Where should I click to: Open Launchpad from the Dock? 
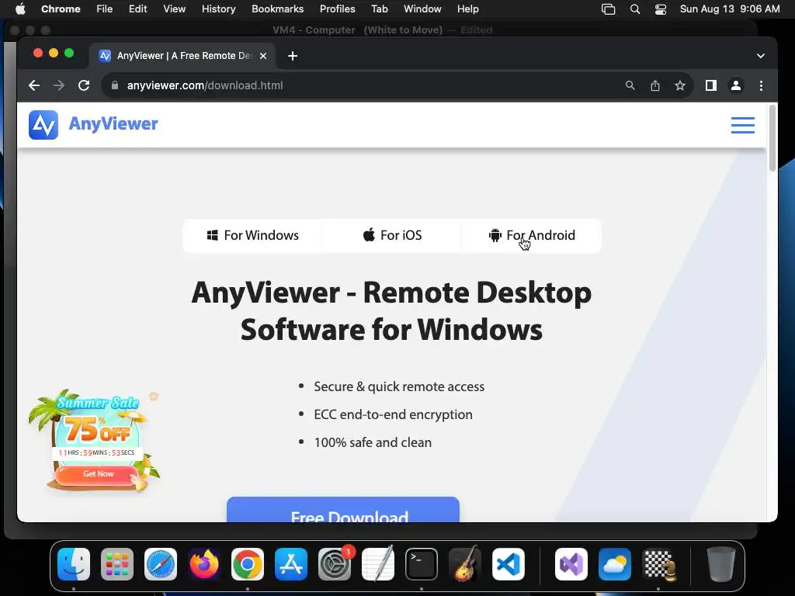117,564
